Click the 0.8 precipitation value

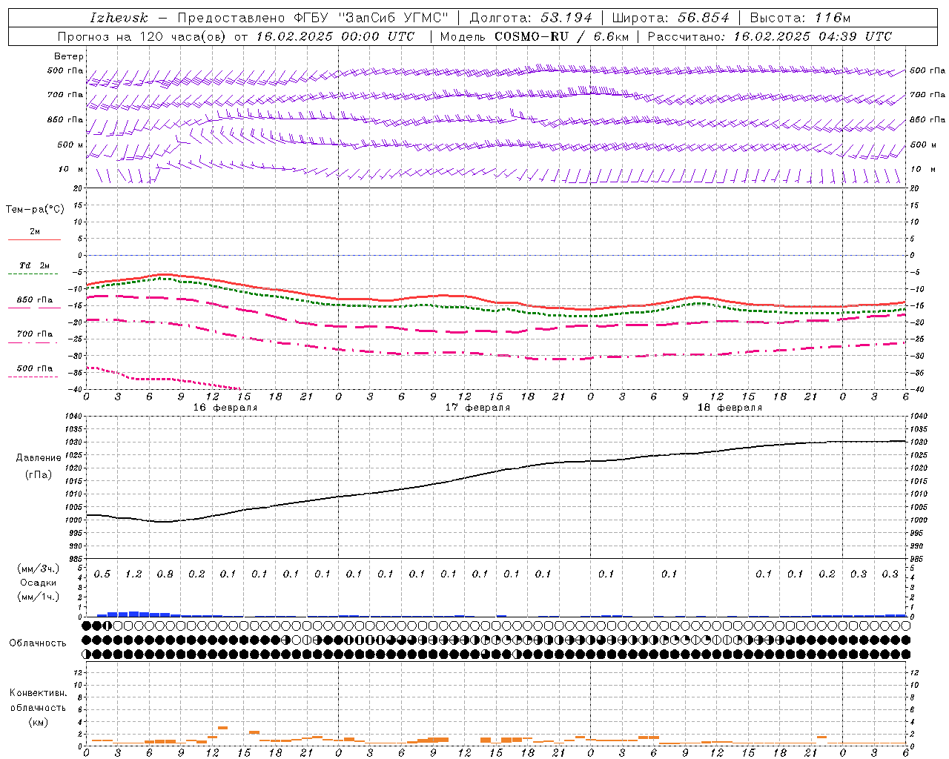pos(165,574)
